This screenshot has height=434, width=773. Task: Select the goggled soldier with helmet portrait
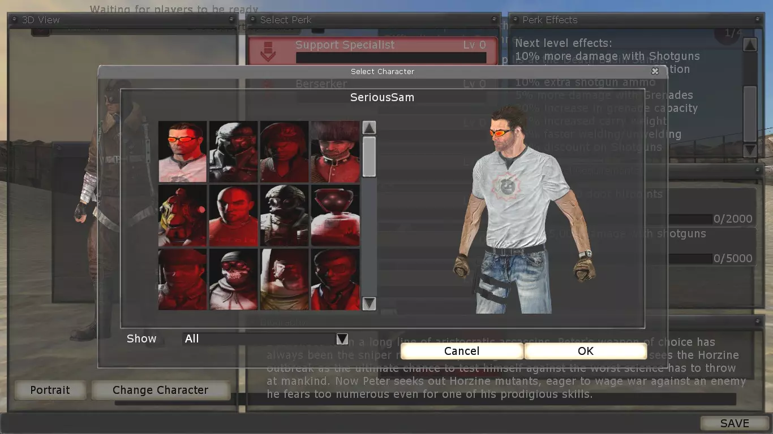pyautogui.click(x=284, y=215)
